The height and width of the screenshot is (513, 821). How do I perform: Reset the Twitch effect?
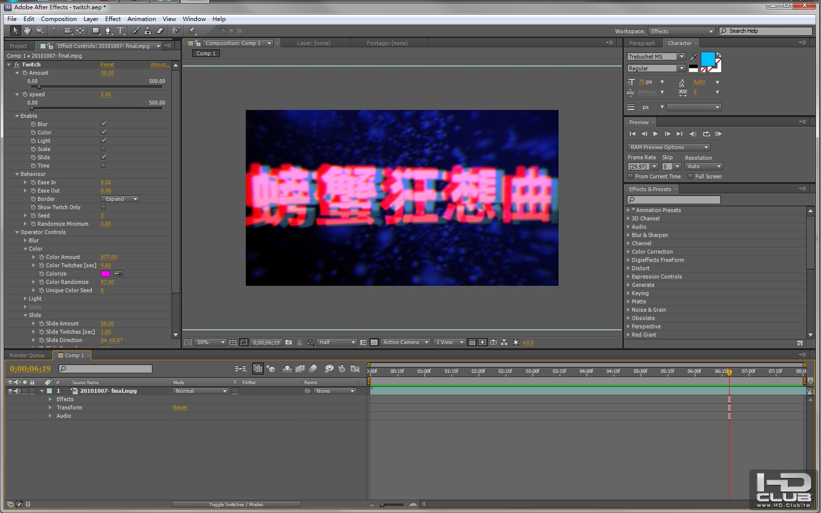(x=107, y=64)
